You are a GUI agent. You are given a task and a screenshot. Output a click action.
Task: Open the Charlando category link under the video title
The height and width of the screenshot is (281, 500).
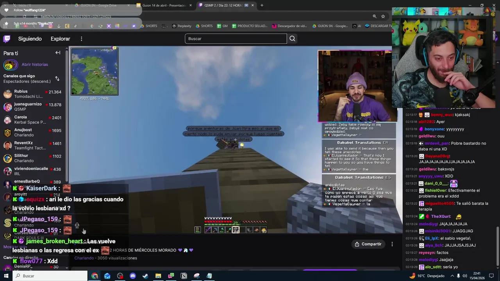click(x=84, y=258)
